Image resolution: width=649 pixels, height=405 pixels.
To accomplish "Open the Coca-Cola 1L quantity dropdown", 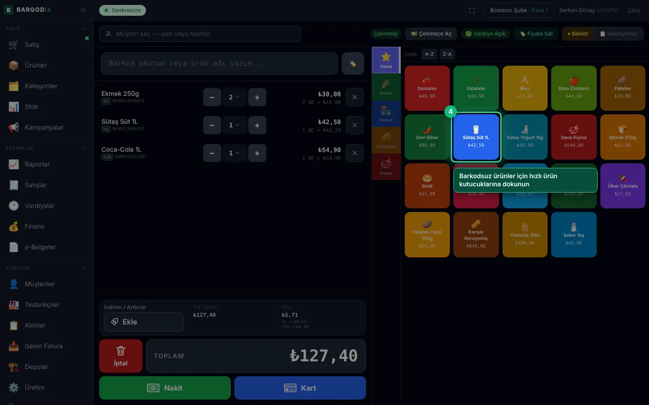I will tap(234, 153).
